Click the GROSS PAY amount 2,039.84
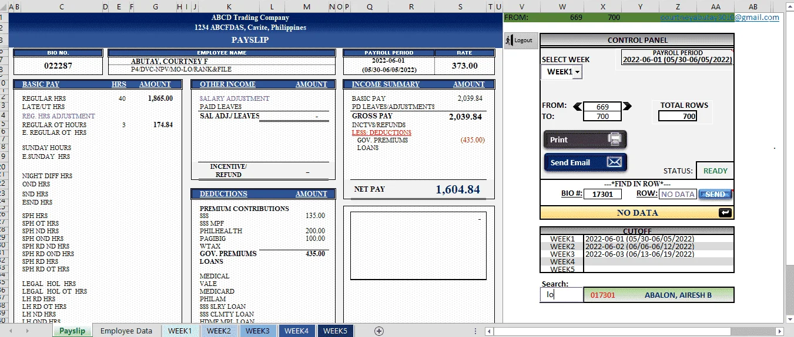Screen dimensions: 794x337 coord(465,117)
